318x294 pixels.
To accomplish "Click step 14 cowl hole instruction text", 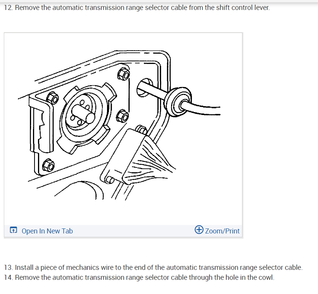I will coord(139,278).
